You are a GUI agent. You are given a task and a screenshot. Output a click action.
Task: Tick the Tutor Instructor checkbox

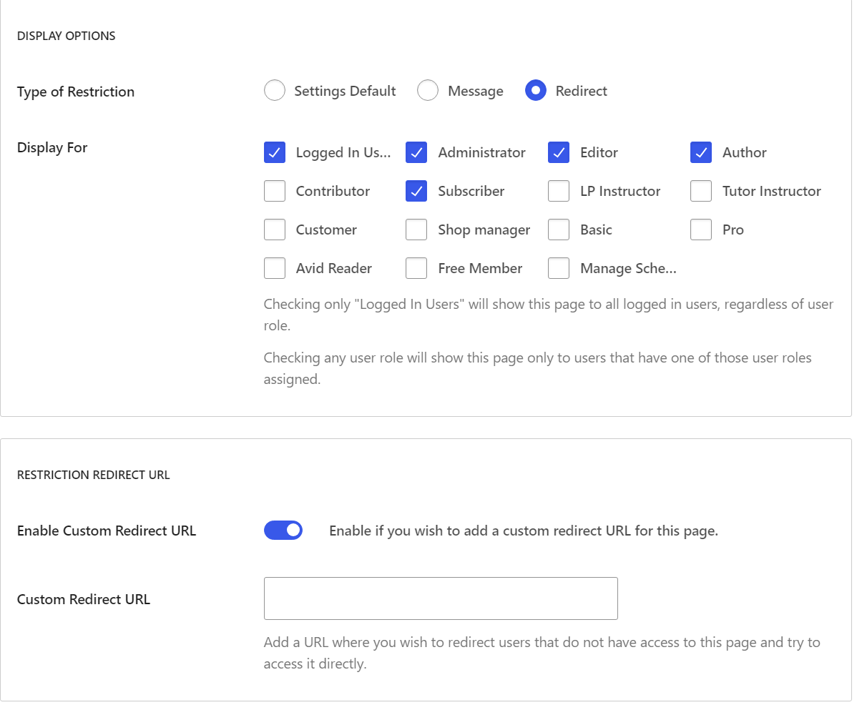[x=700, y=191]
